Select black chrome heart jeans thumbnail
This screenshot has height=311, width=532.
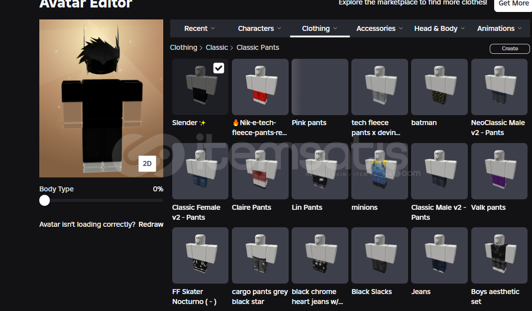point(320,255)
